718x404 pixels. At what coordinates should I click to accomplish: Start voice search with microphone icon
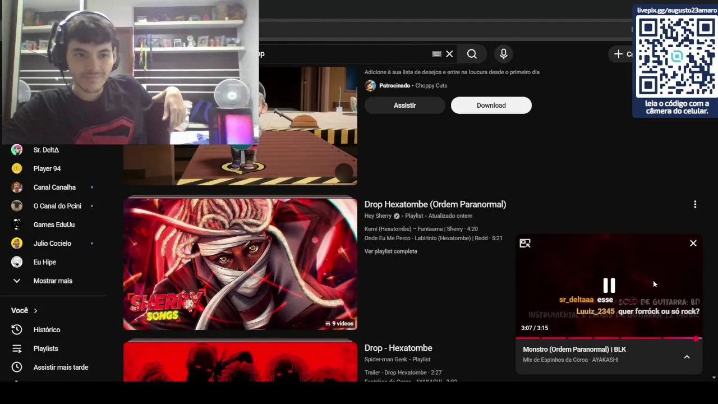coord(504,54)
